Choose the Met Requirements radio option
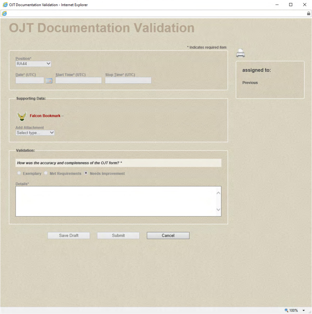The image size is (312, 314). point(46,173)
